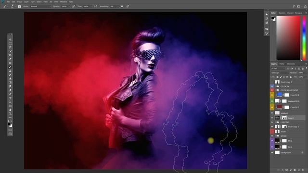Select the Gradient tool
308x173 pixels.
click(10, 83)
